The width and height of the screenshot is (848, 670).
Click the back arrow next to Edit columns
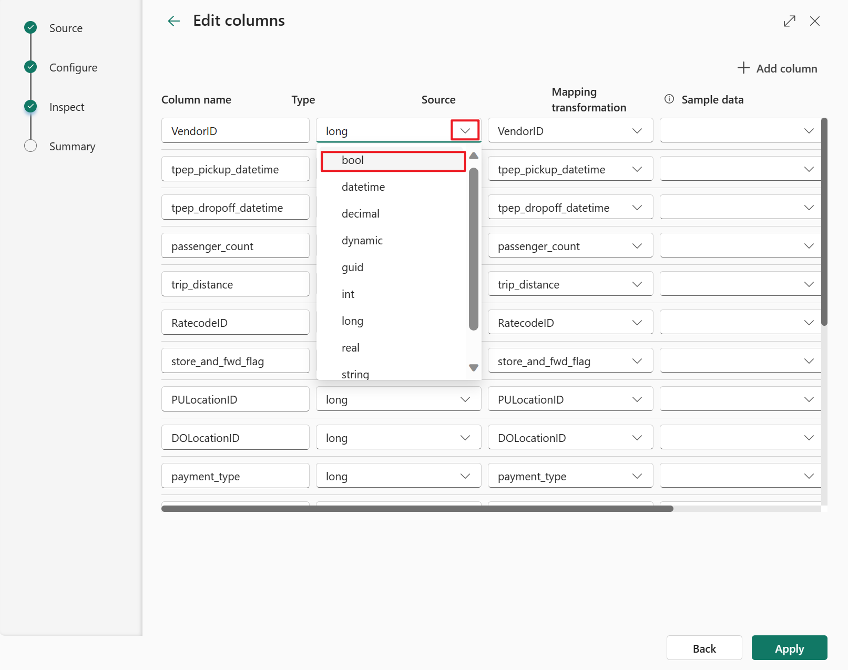coord(173,21)
